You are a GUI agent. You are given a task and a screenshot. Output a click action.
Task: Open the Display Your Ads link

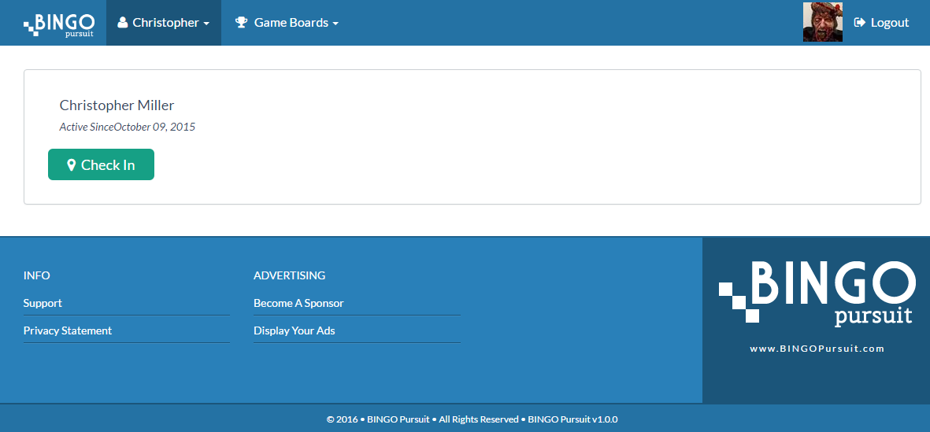tap(295, 330)
